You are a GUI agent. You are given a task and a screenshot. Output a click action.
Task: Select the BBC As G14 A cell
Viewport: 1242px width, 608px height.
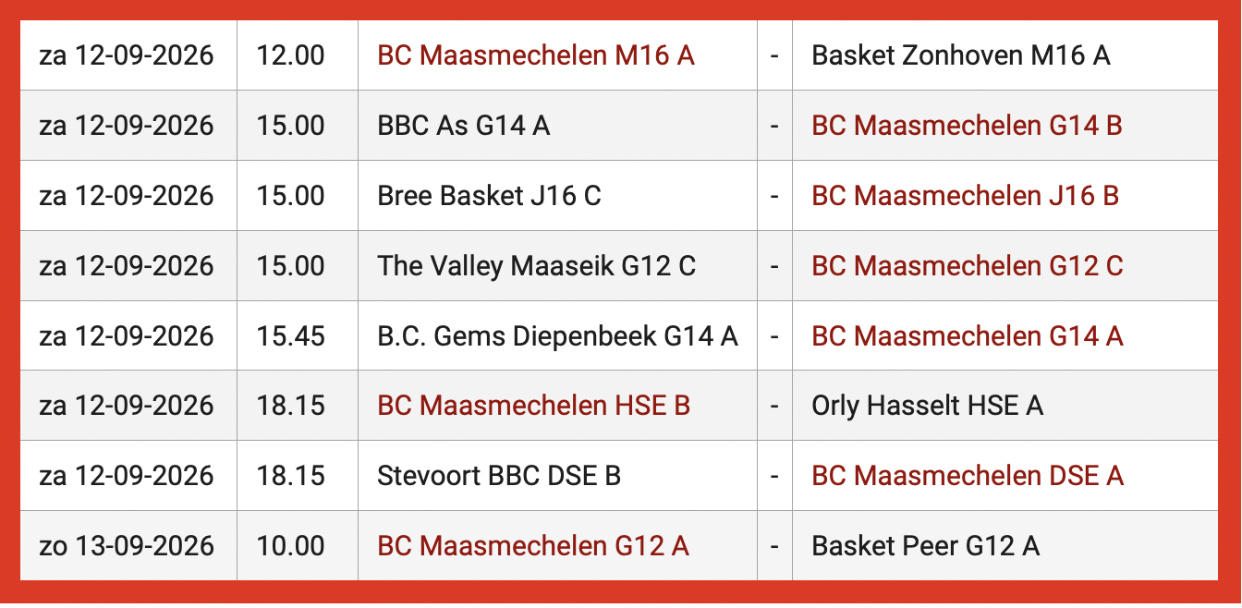tap(557, 126)
